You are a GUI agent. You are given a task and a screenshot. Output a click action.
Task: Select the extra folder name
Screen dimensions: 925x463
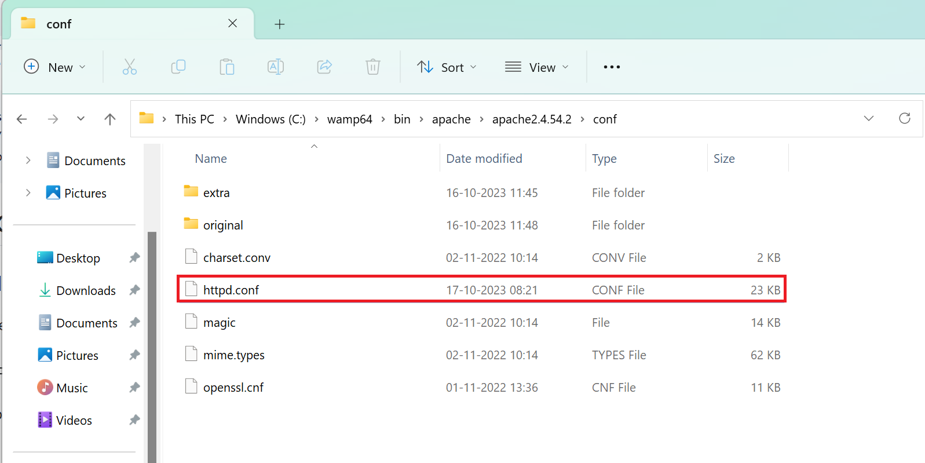[217, 192]
